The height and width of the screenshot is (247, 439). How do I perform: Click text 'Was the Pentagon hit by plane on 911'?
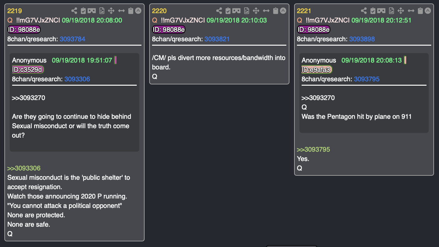[356, 117]
